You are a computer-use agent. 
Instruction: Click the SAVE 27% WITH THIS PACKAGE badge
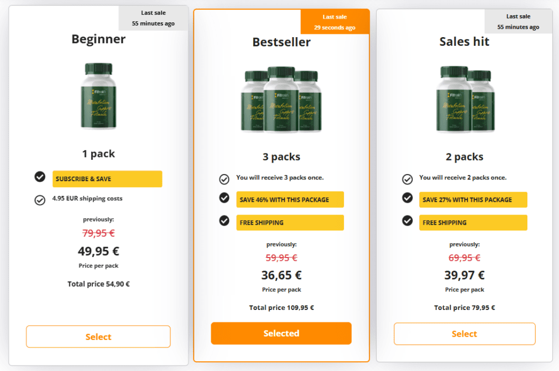point(473,200)
